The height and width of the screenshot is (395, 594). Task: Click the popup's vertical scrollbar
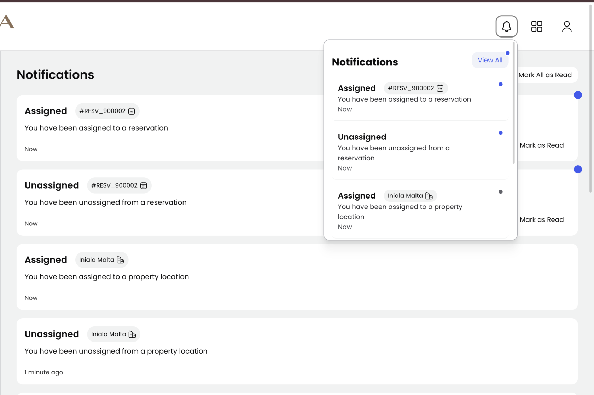(x=513, y=103)
